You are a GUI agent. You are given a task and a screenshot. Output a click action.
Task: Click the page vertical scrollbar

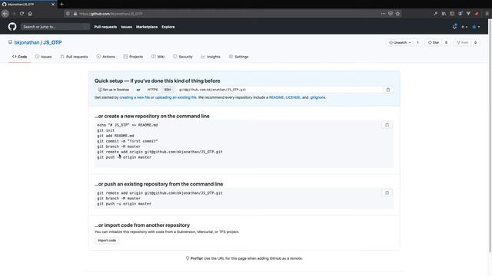click(490, 136)
